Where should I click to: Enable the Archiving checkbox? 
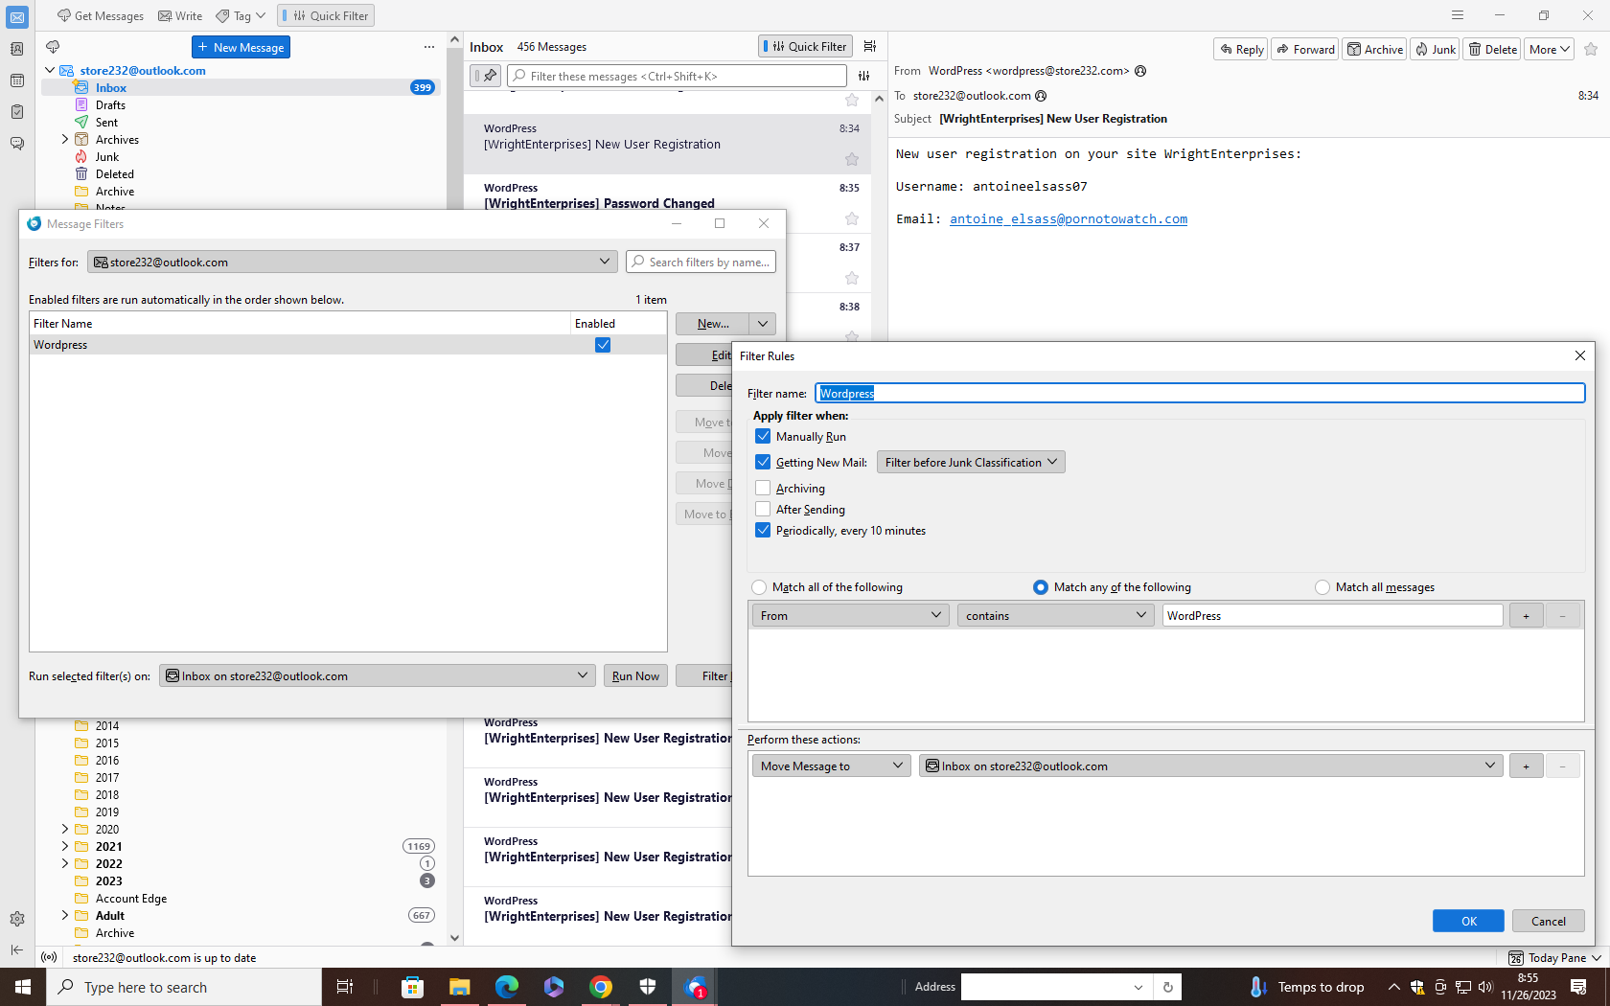click(x=763, y=488)
